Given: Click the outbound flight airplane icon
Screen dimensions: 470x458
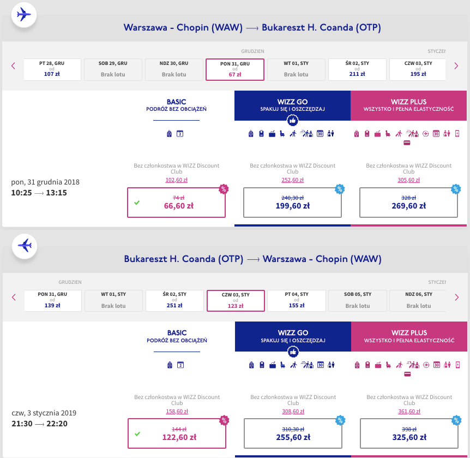Looking at the screenshot, I should pos(23,14).
